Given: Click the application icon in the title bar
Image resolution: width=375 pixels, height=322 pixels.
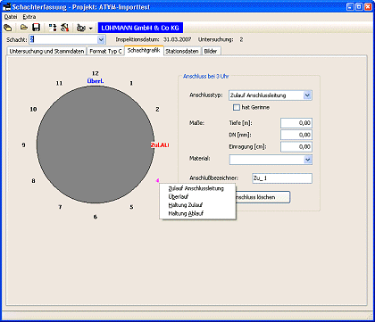Looking at the screenshot, I should coord(6,7).
